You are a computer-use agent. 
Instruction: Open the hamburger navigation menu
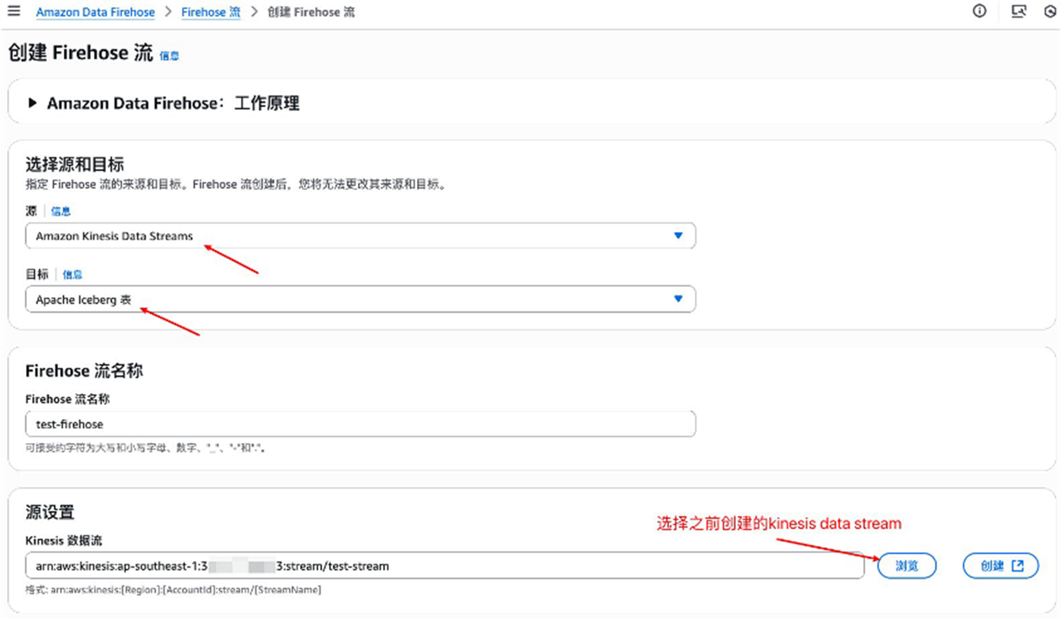click(x=14, y=11)
